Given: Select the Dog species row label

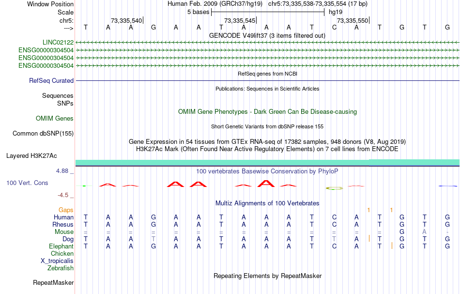Looking at the screenshot, I should pos(68,239).
